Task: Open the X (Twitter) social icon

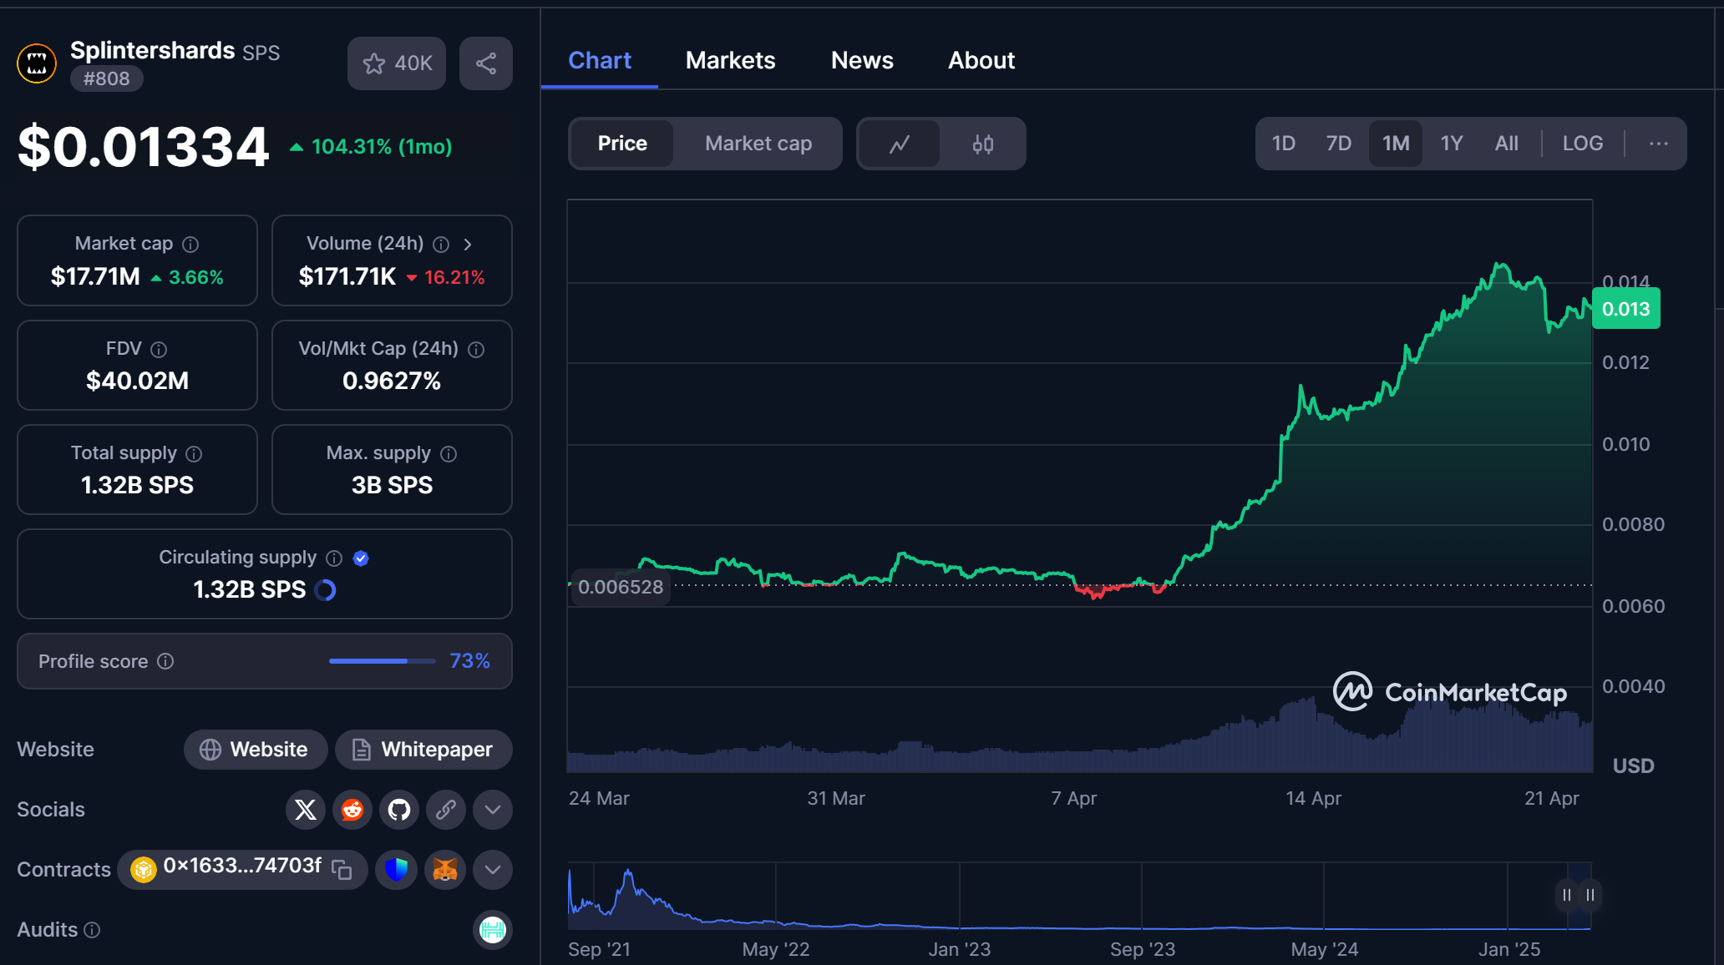Action: (306, 810)
